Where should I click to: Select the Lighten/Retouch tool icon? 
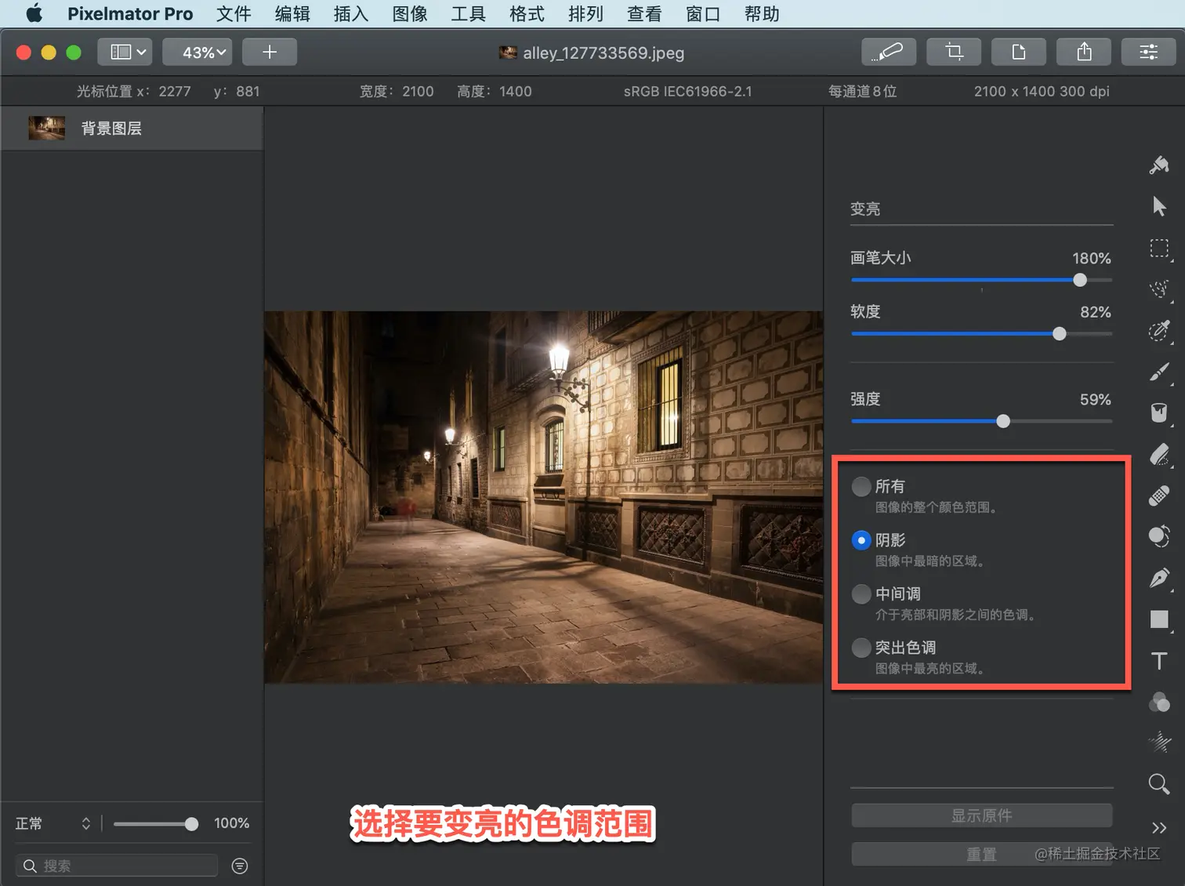pyautogui.click(x=1159, y=537)
